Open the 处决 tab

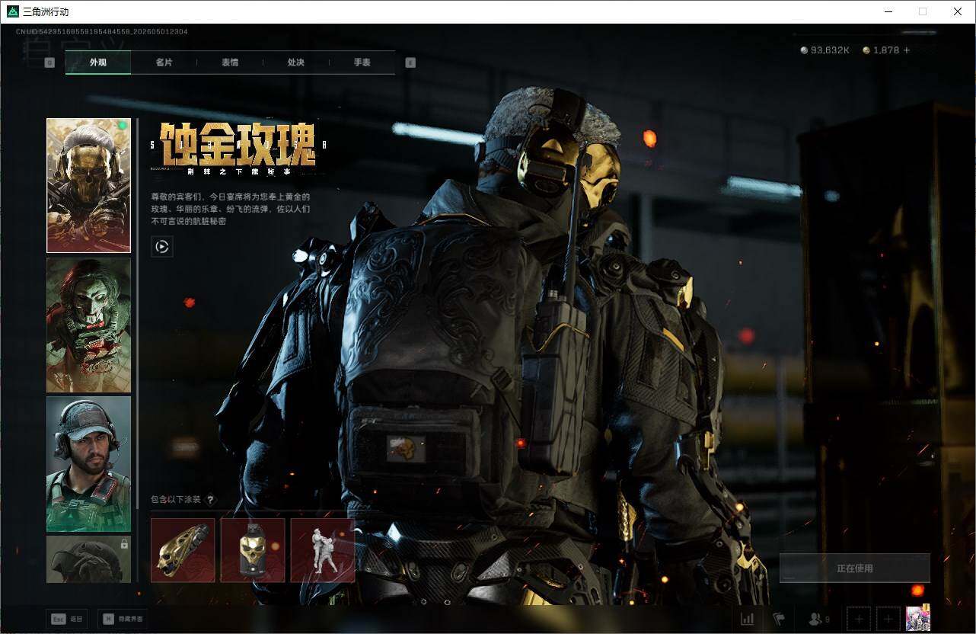(x=296, y=62)
